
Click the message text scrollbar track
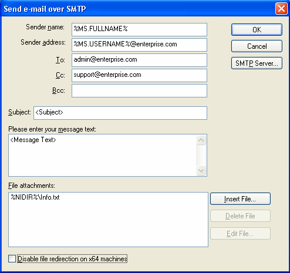click(x=201, y=156)
